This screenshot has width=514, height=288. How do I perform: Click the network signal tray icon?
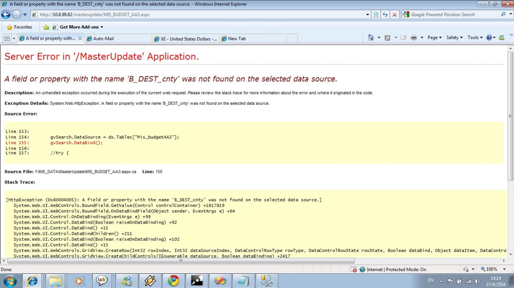(468, 281)
